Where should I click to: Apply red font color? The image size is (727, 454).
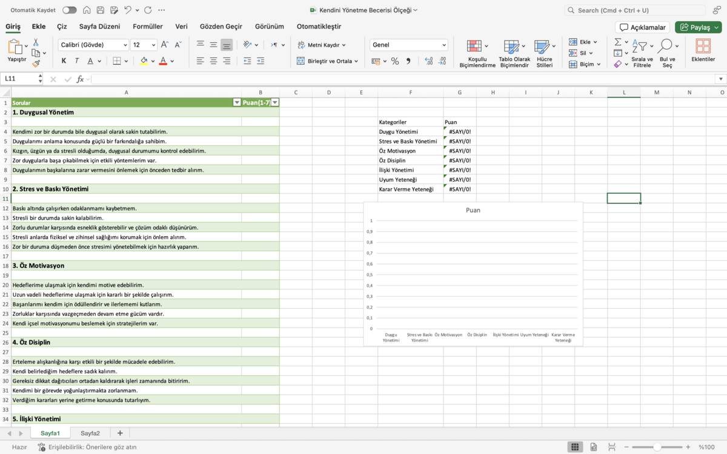click(163, 61)
